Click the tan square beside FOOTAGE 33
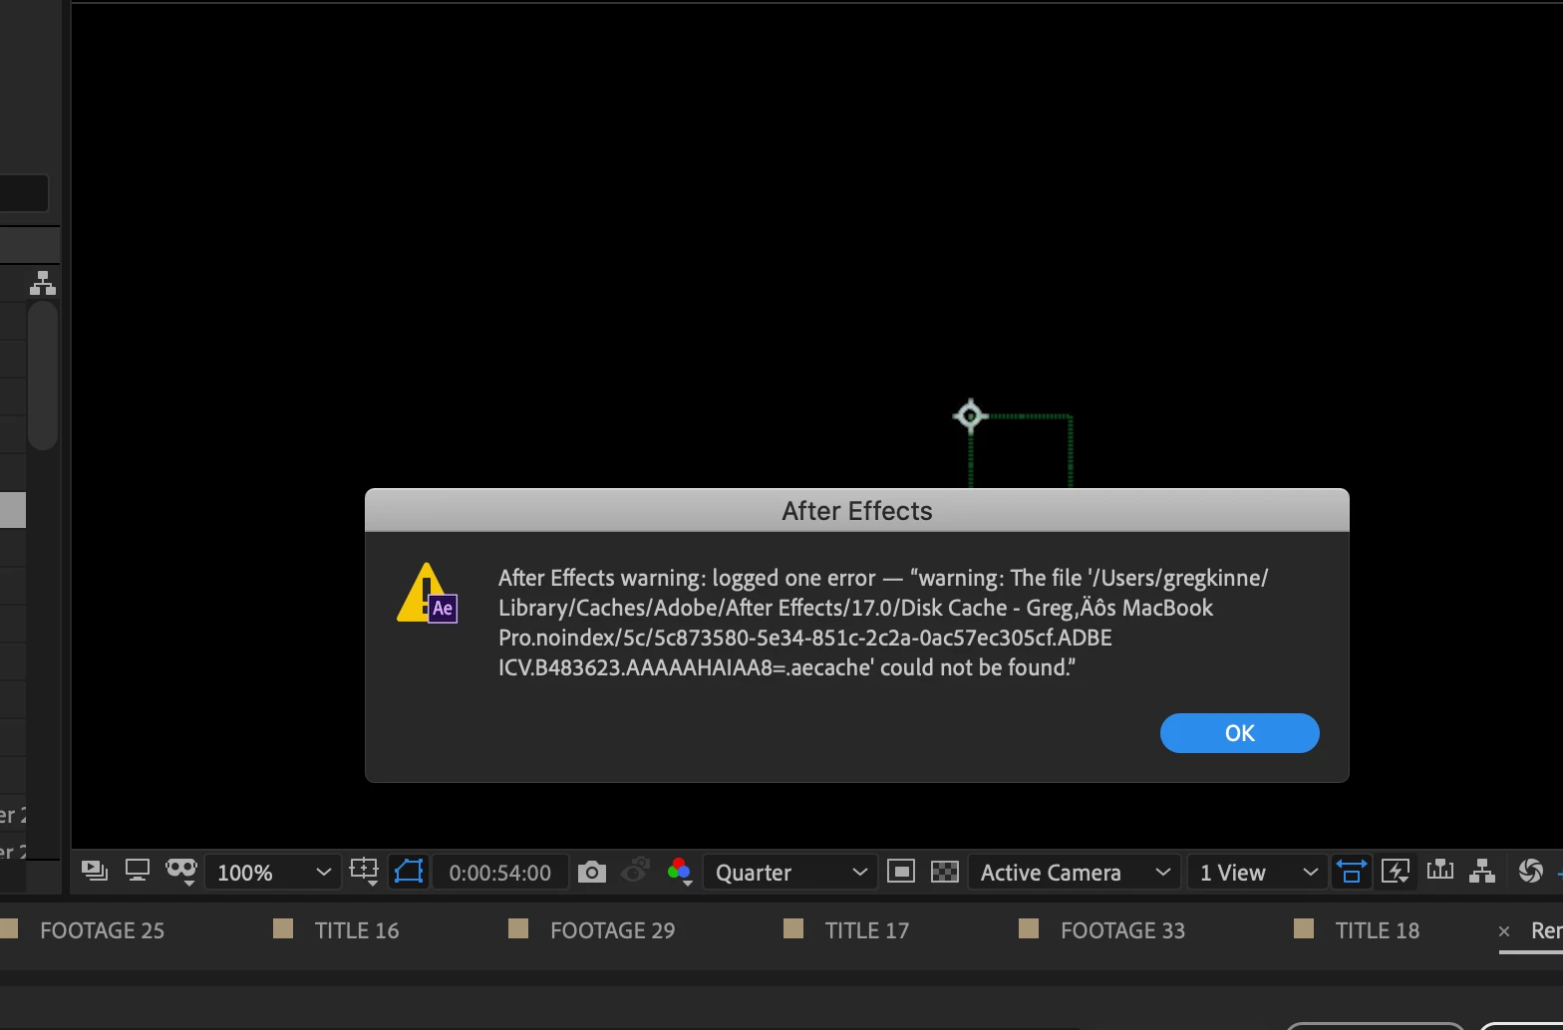1563x1030 pixels. point(1029,929)
